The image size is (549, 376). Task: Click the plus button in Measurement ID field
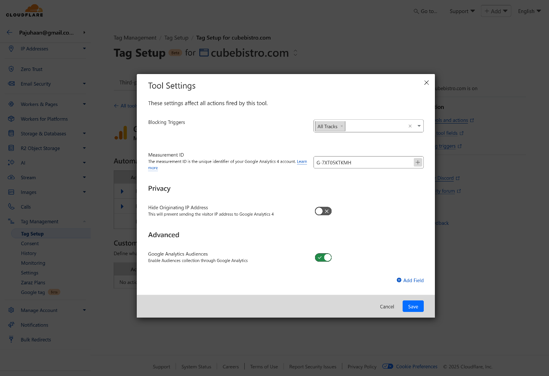418,162
